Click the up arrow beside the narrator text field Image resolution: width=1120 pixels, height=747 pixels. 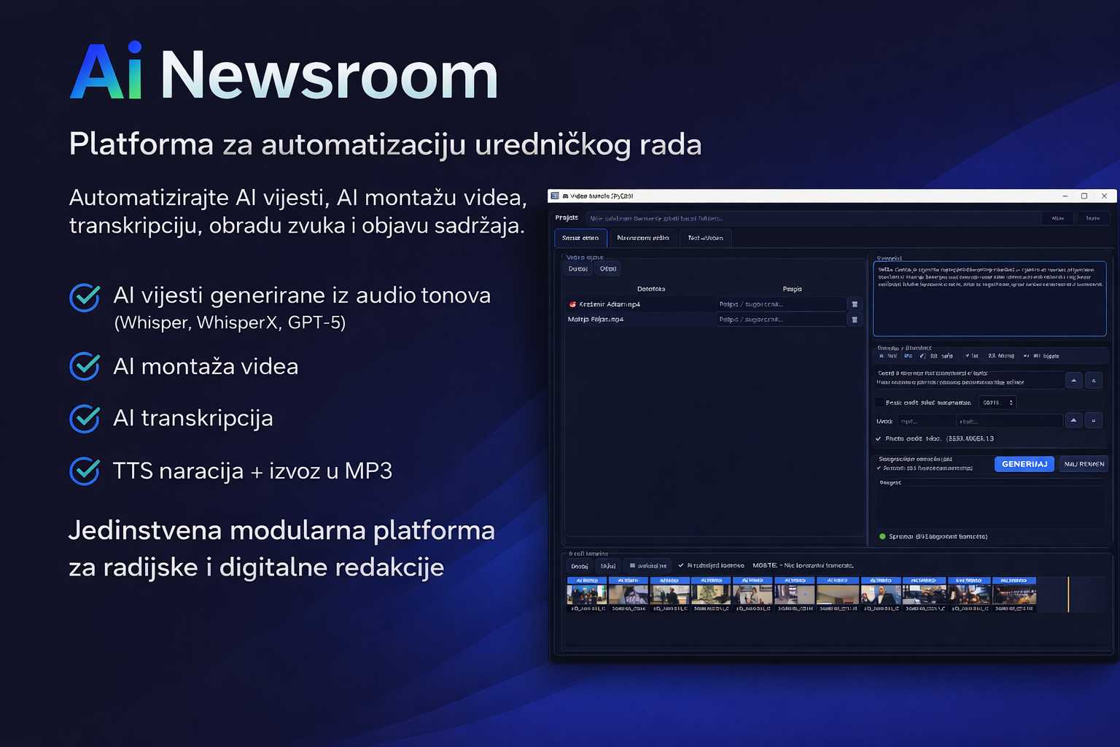pyautogui.click(x=1073, y=381)
